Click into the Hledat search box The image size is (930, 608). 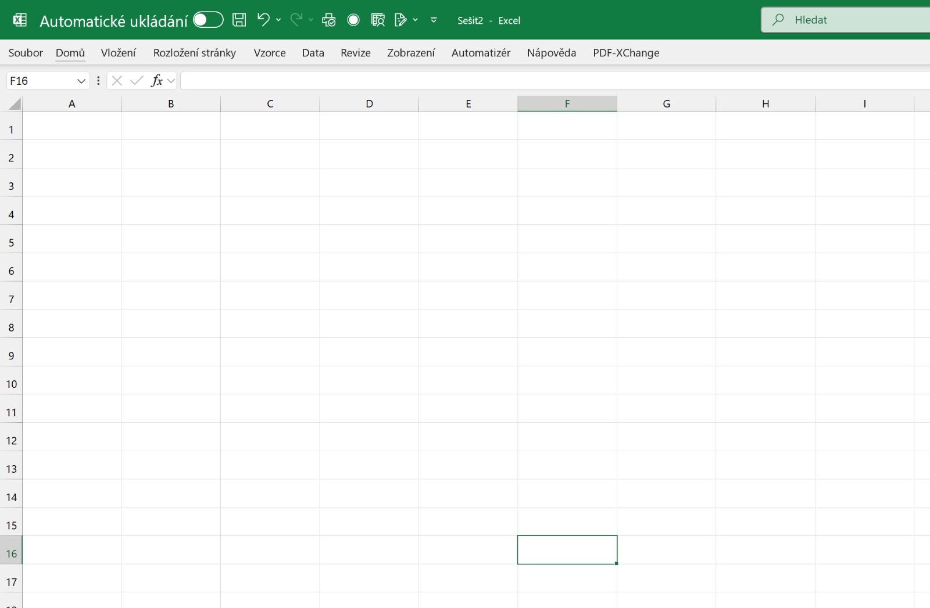click(x=846, y=20)
